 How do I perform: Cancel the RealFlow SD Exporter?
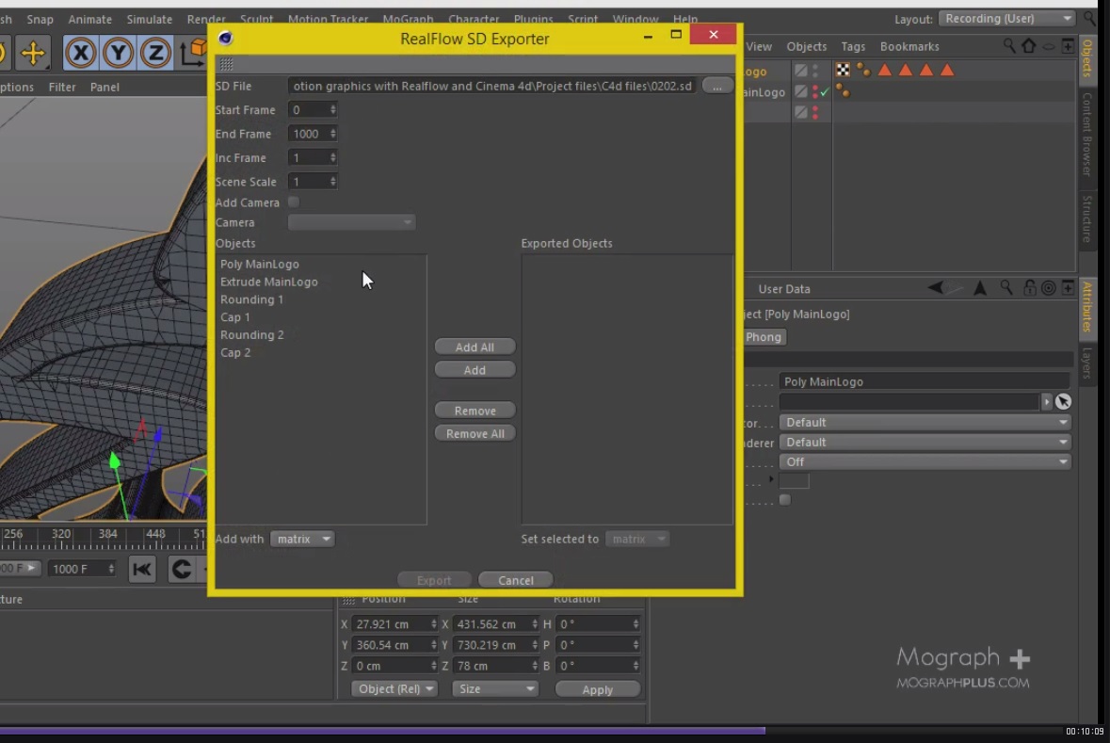coord(515,580)
